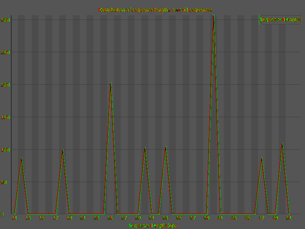Viewport: 305px width, 229px height.
Task: Pick the x-axis tick label "45"
Action: pyautogui.click(x=247, y=218)
